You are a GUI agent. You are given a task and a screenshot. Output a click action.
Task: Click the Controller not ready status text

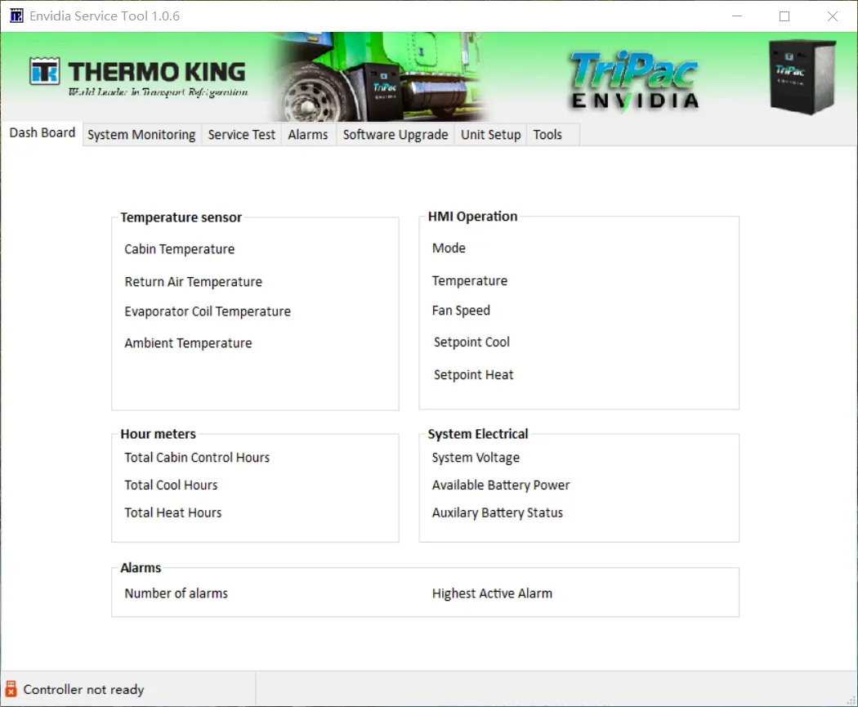click(83, 690)
